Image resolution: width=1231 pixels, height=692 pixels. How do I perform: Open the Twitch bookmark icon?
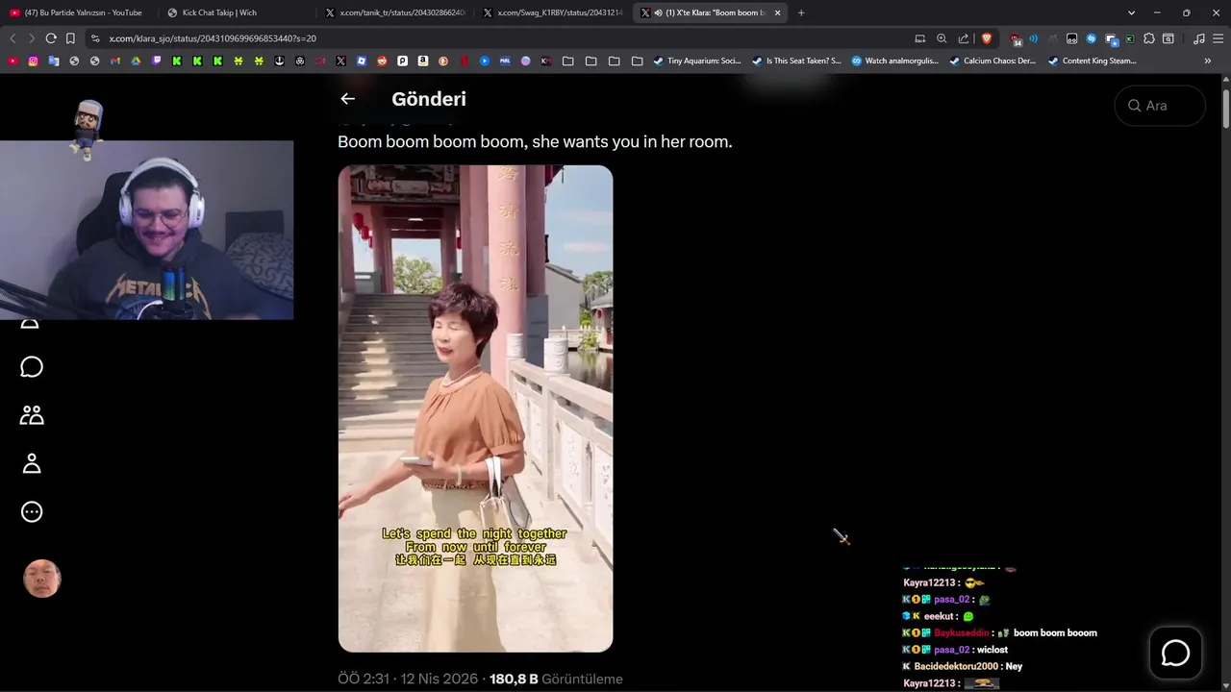[x=156, y=61]
